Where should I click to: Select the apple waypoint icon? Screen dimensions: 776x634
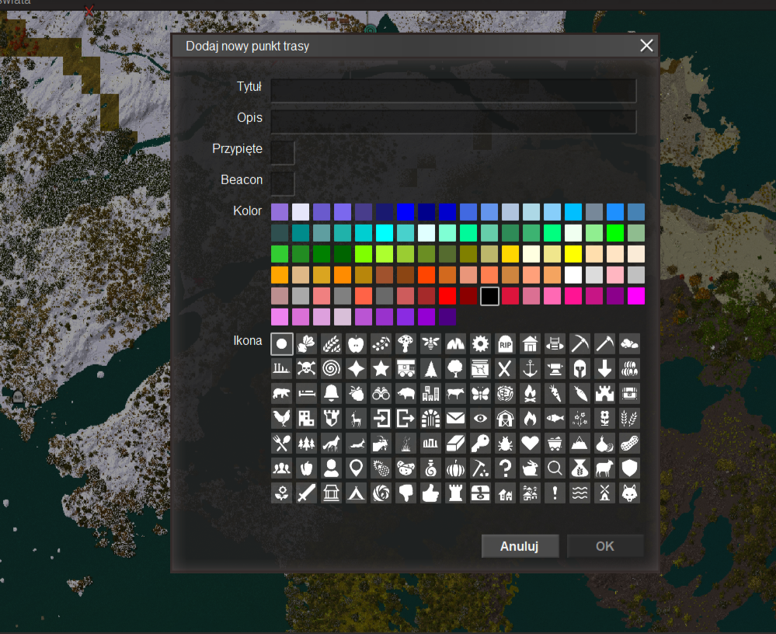pos(356,343)
